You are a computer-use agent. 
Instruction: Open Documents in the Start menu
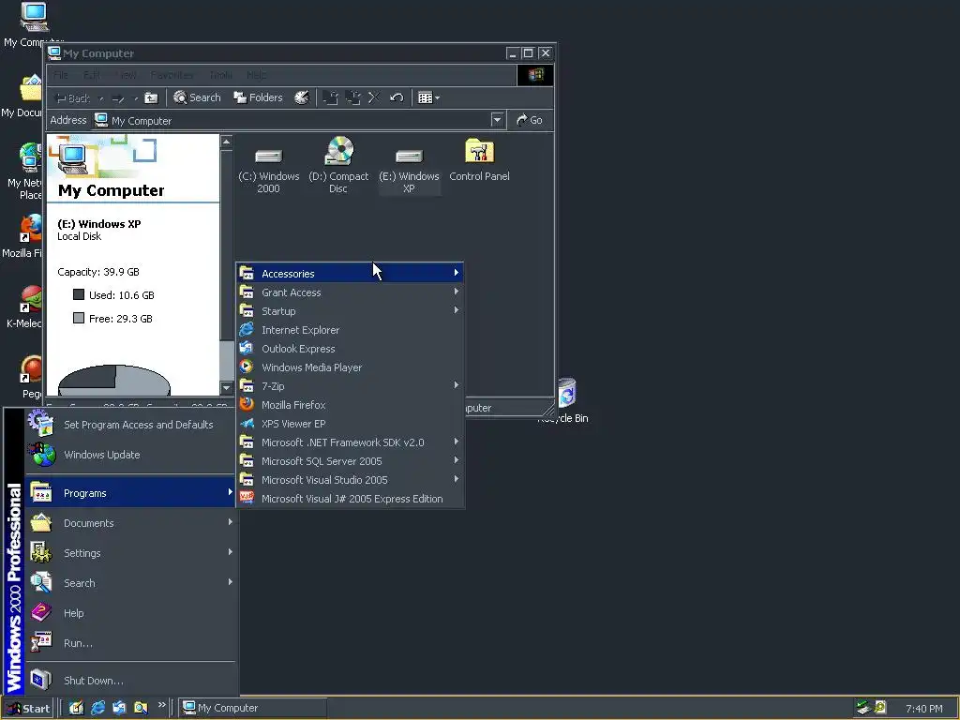(129, 523)
